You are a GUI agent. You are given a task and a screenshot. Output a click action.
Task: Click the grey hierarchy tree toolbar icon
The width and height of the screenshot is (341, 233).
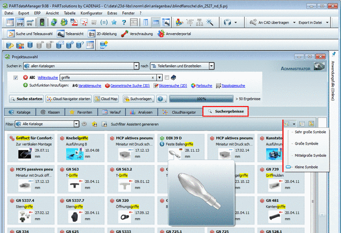[200, 22]
